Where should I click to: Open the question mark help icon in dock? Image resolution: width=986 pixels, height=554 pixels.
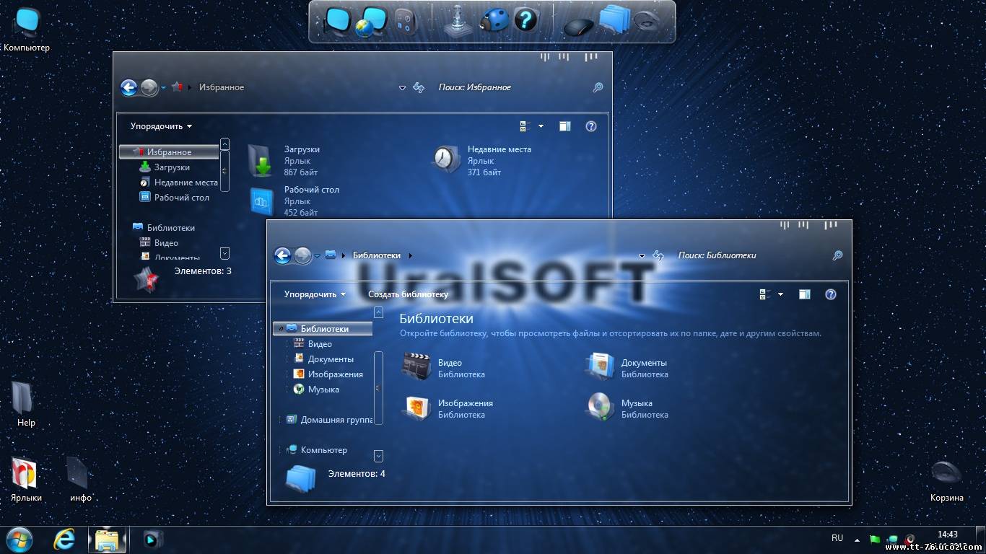(525, 20)
